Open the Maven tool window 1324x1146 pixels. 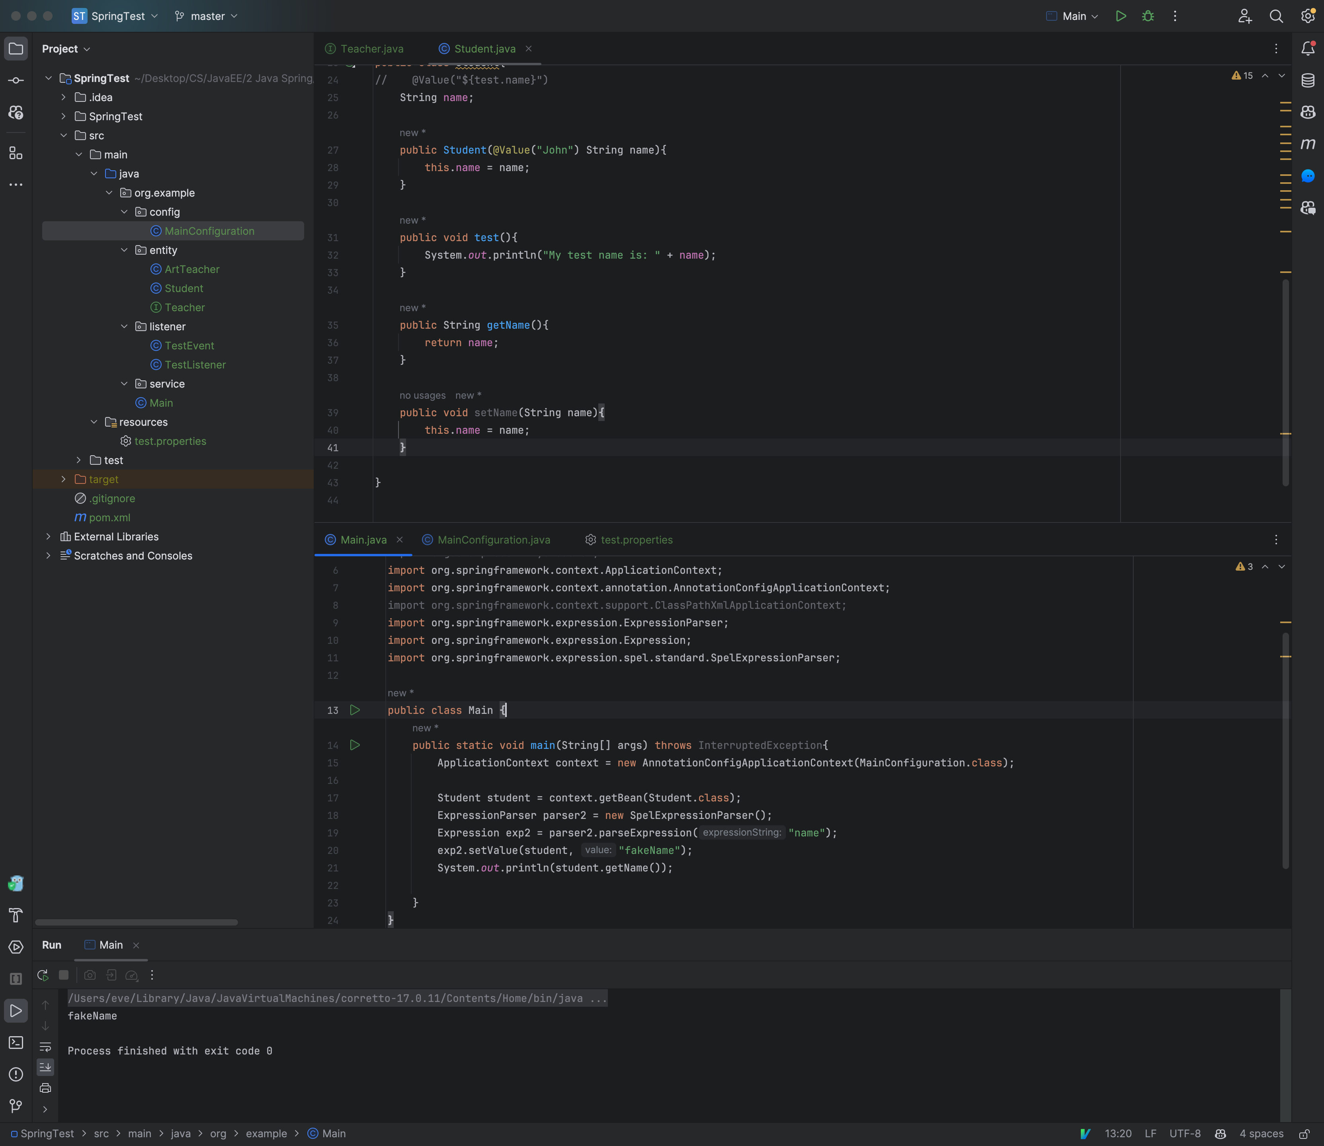(1308, 144)
